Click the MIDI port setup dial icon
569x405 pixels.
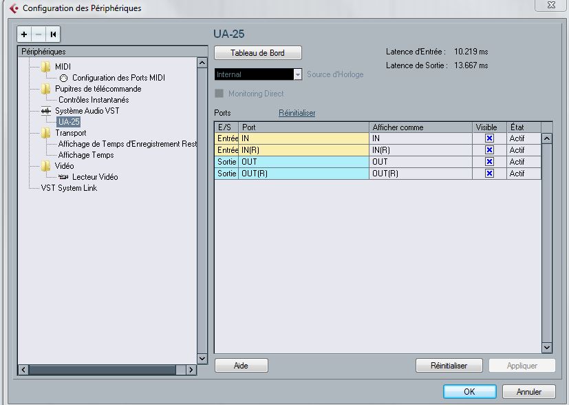tap(63, 78)
